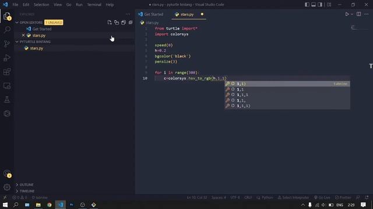Open the Accounts icon in activity bar

[x=7, y=174]
